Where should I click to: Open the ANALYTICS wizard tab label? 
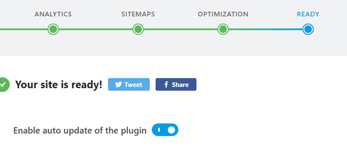[53, 14]
